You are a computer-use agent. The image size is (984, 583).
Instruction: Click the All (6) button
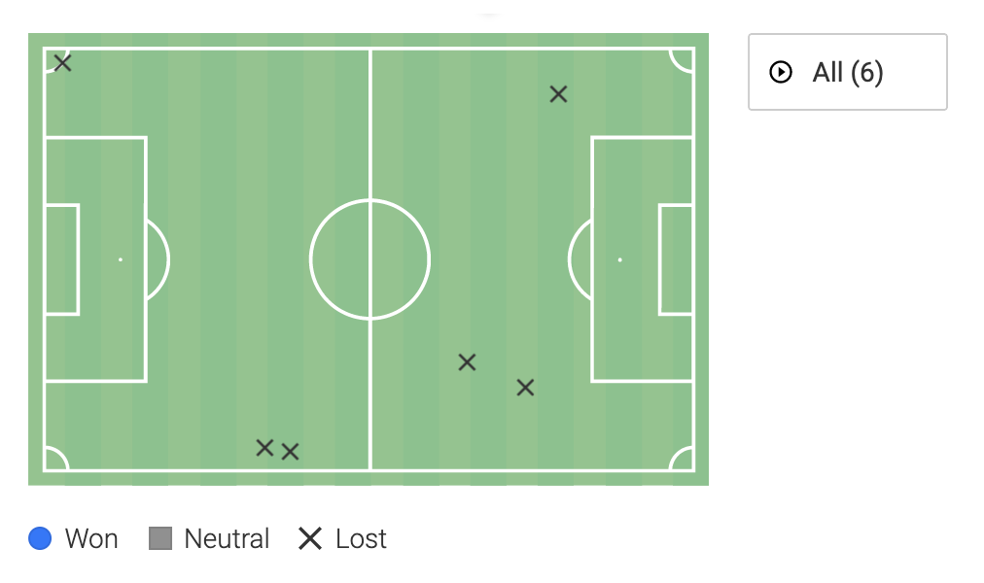[x=847, y=73]
